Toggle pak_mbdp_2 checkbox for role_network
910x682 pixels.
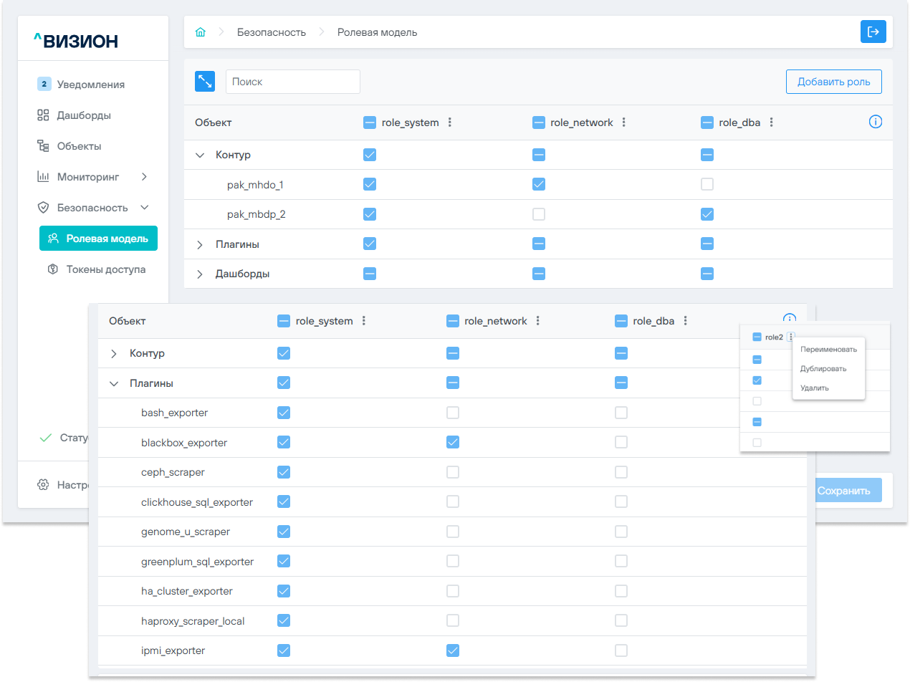539,214
